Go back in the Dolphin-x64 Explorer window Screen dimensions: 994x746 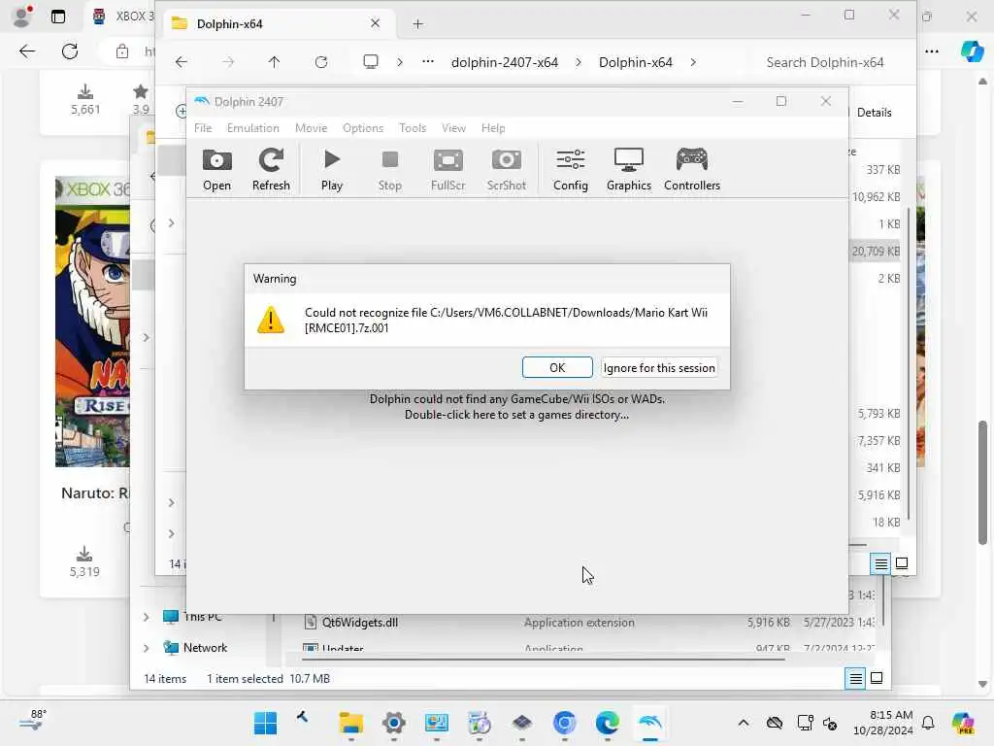pyautogui.click(x=182, y=62)
